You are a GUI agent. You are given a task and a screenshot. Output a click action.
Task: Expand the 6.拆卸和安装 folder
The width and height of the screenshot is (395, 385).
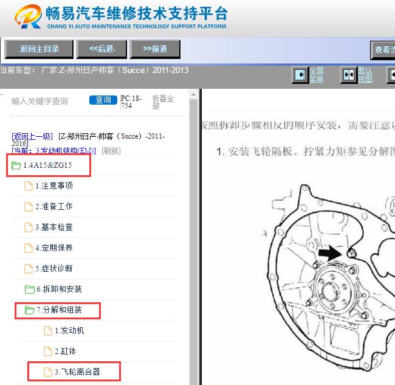(x=59, y=289)
